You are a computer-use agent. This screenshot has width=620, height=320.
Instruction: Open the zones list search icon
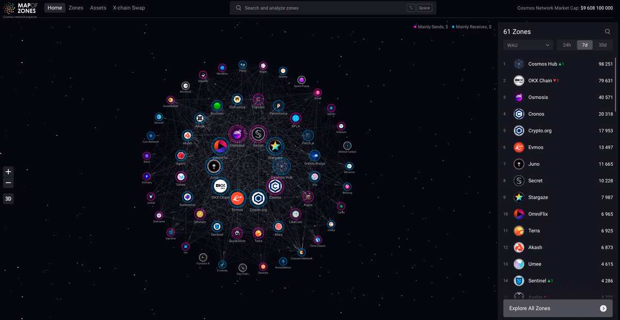pyautogui.click(x=608, y=32)
